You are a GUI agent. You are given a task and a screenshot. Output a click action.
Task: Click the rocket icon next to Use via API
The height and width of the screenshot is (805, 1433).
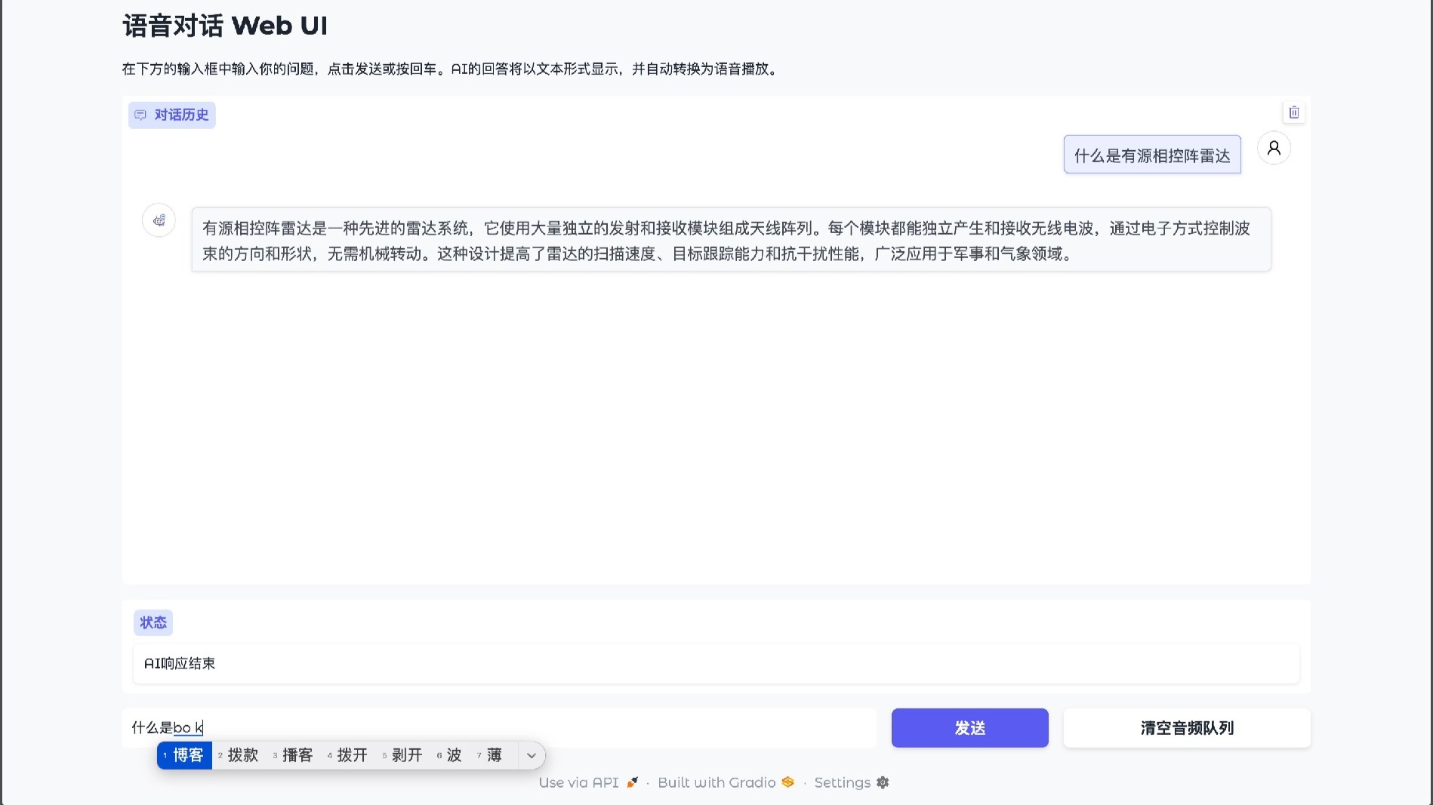click(632, 782)
